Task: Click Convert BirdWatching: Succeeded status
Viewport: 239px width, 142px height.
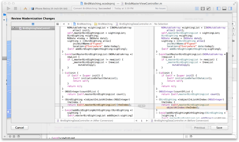Action: (92, 8)
